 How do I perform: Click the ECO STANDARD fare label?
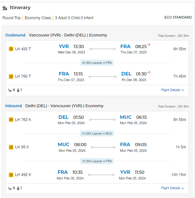point(178,18)
